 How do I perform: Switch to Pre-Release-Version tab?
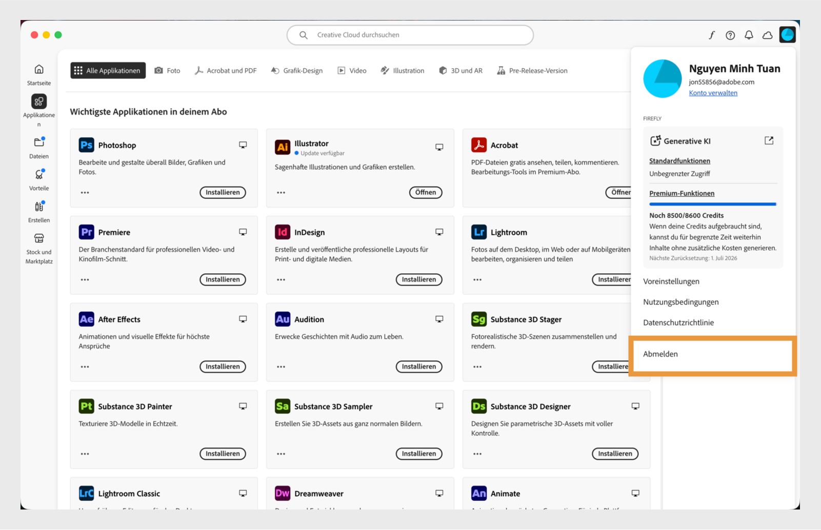(x=532, y=70)
